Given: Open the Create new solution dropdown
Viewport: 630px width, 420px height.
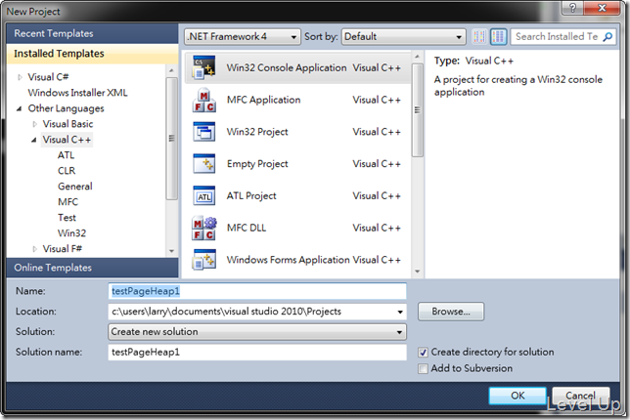Looking at the screenshot, I should (257, 332).
